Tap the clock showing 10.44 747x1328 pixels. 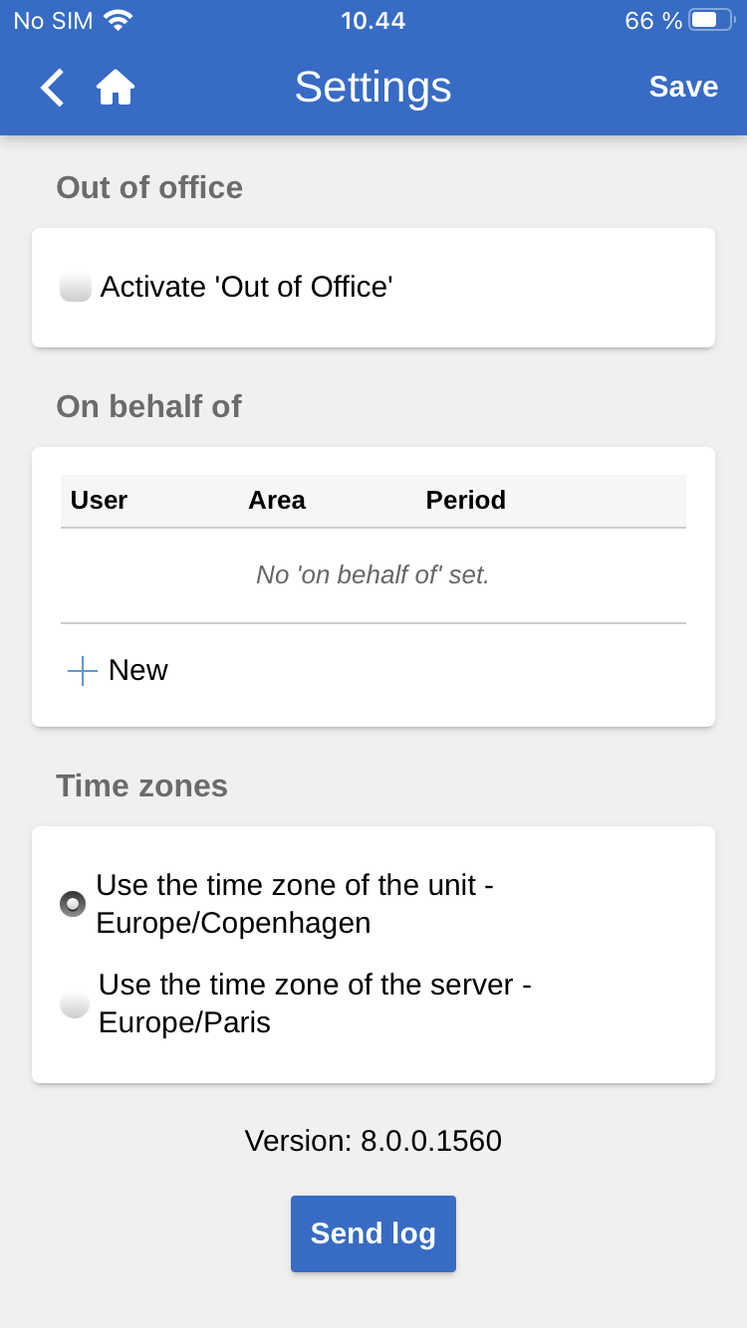[x=373, y=20]
